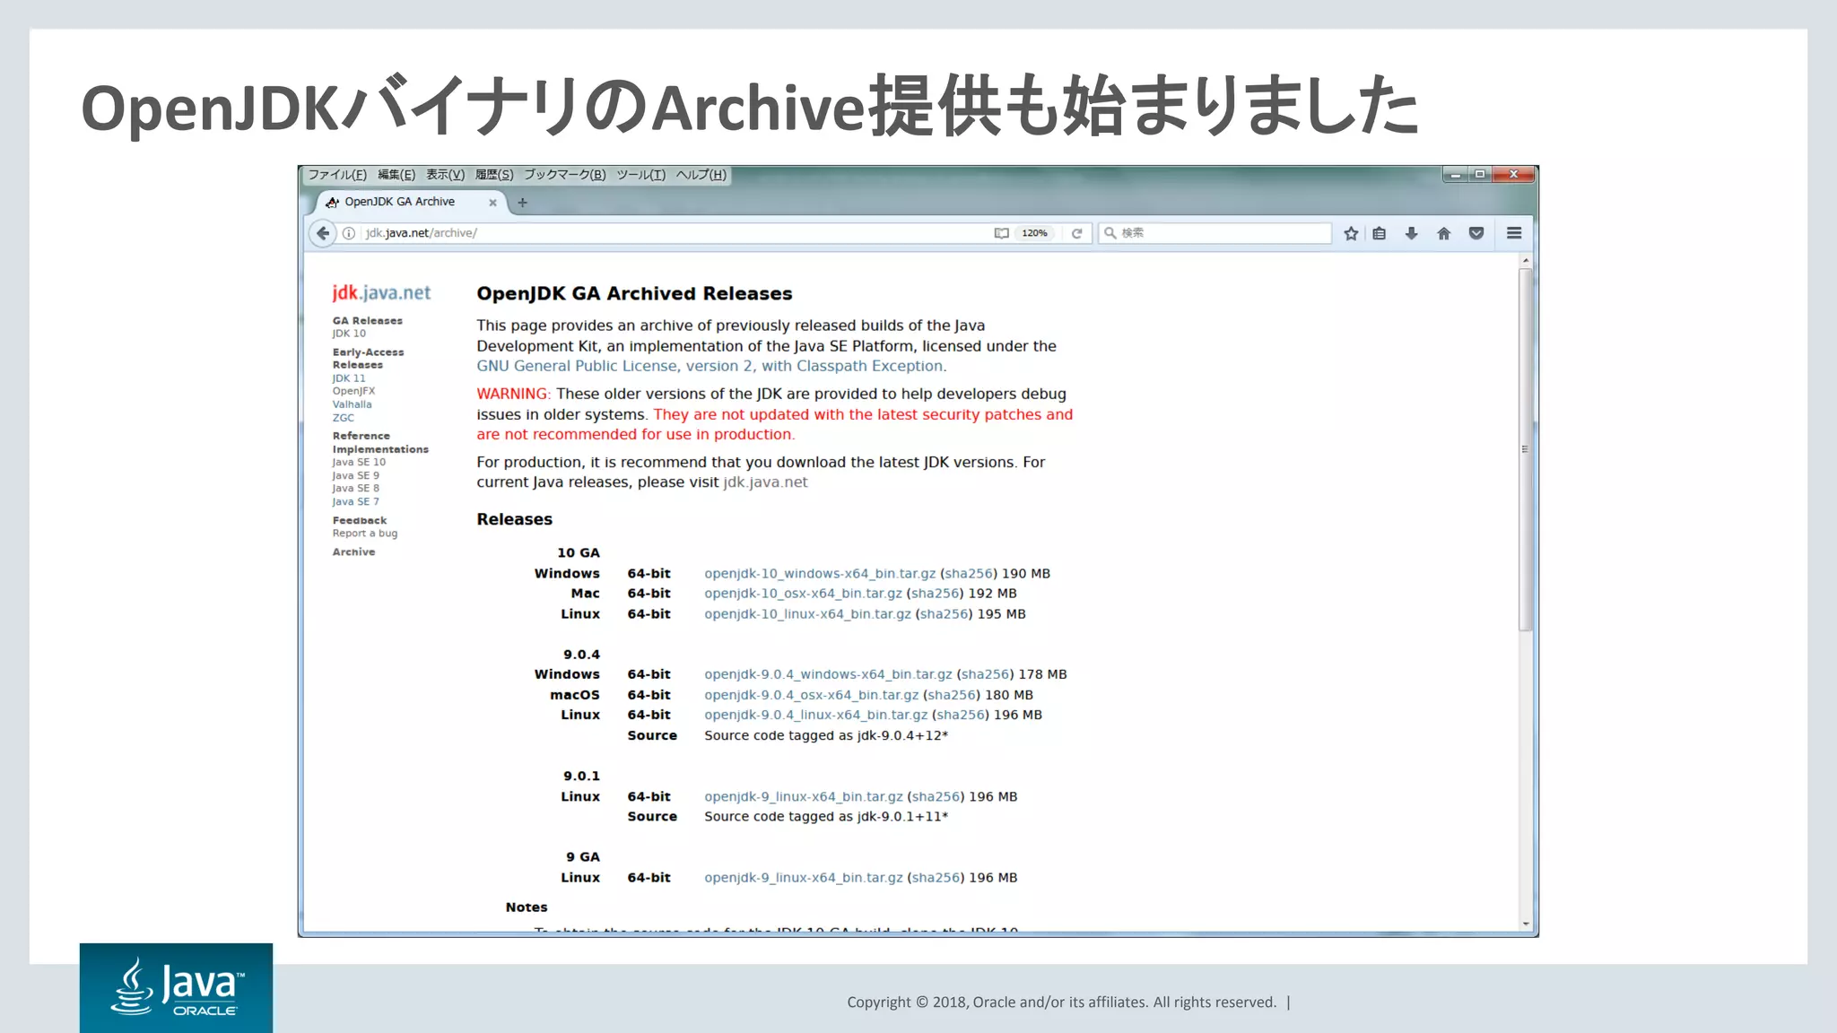1837x1033 pixels.
Task: Open the 表示(V) menu
Action: coord(445,175)
